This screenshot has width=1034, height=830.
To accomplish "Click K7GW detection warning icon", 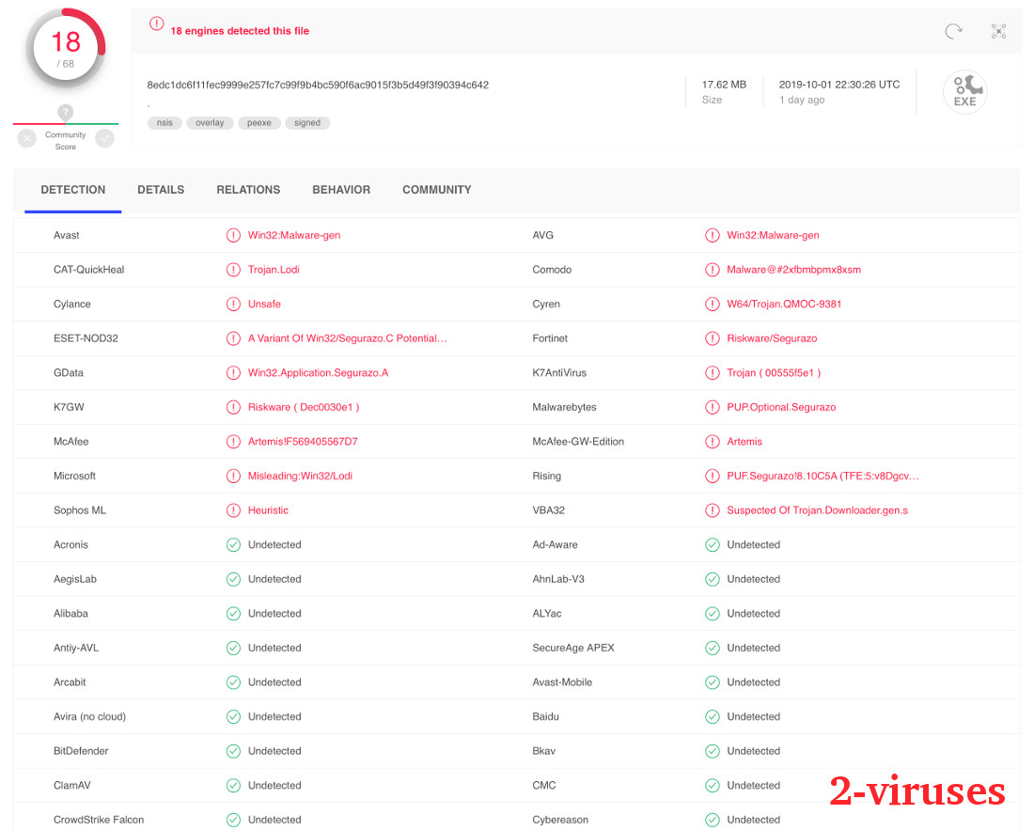I will [x=233, y=407].
